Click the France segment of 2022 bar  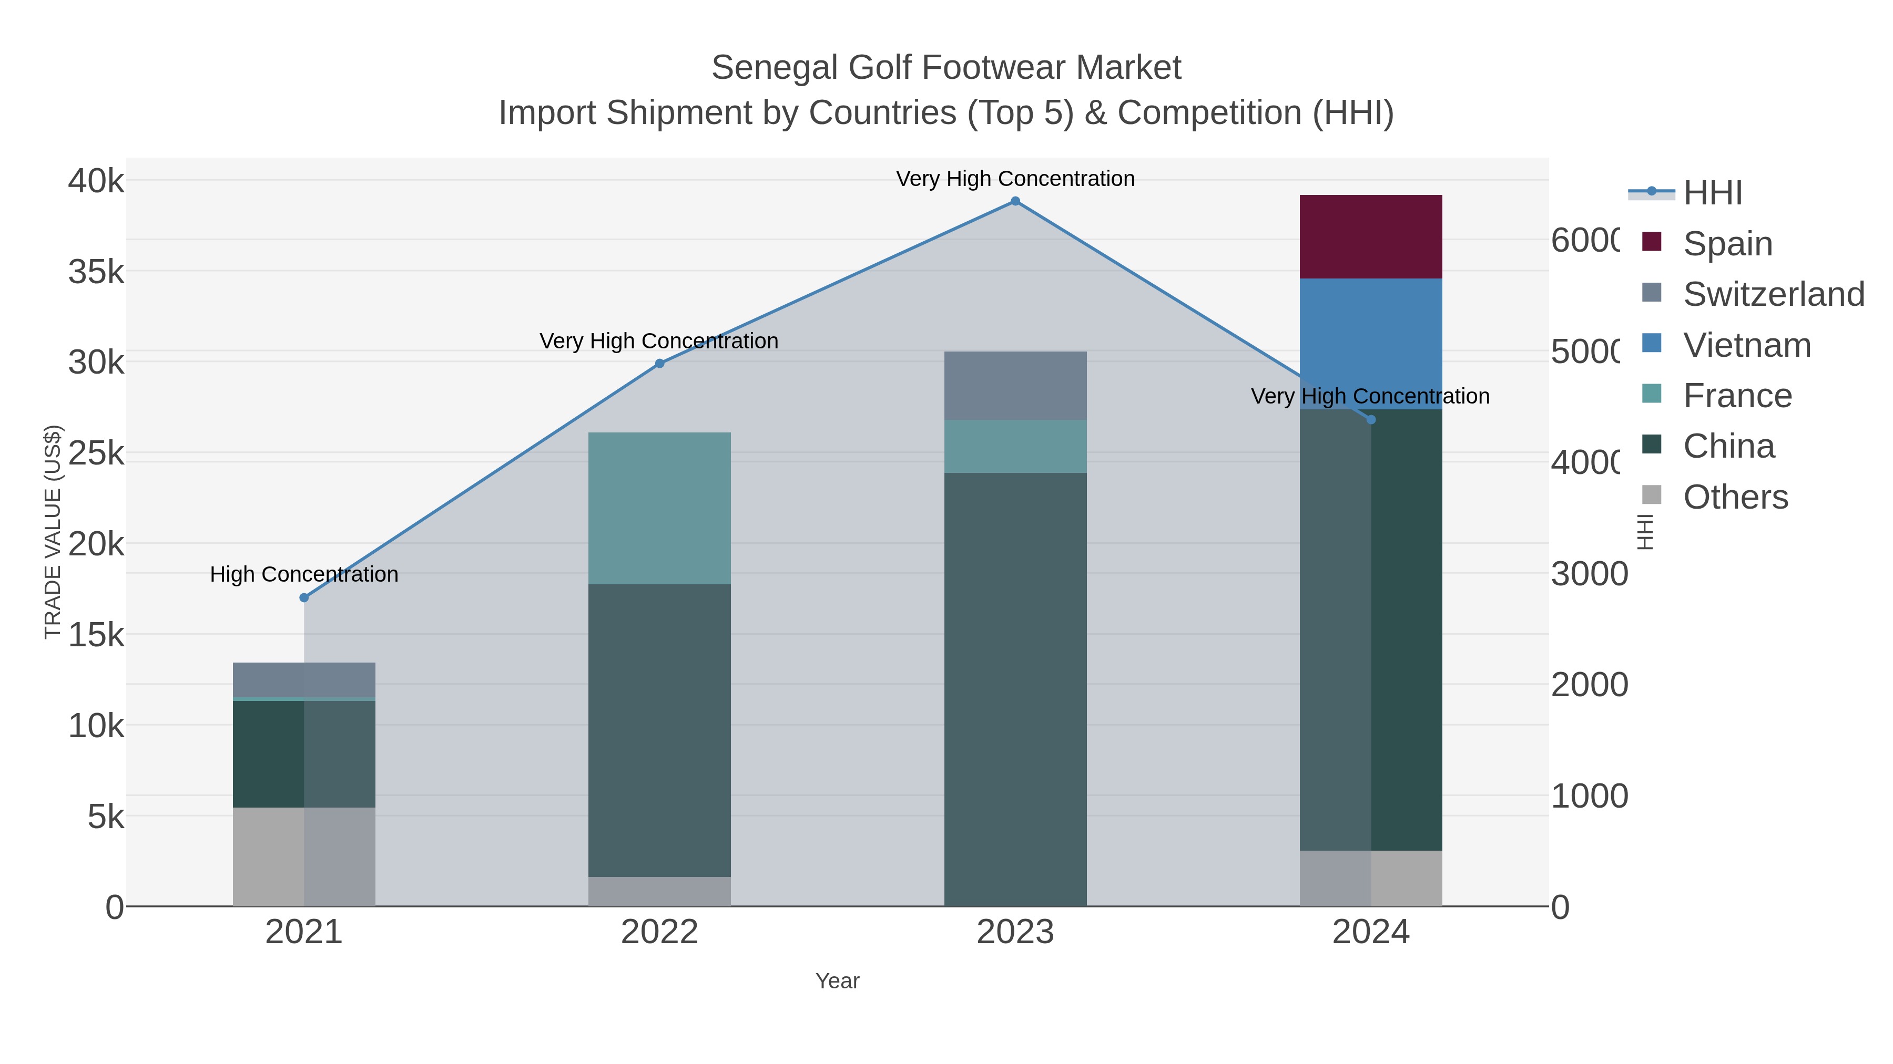click(x=660, y=508)
